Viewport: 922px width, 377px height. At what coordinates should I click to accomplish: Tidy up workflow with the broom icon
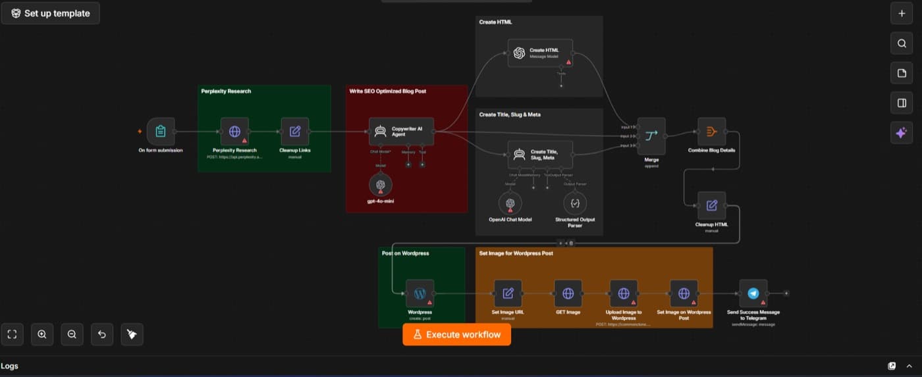pyautogui.click(x=132, y=334)
